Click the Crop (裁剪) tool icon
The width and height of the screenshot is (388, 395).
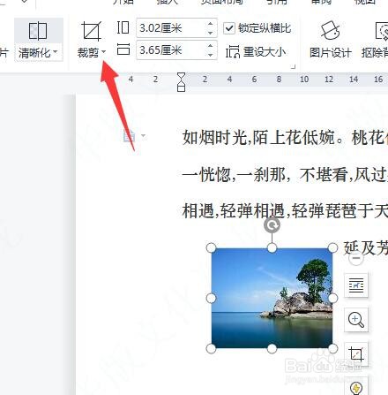pos(92,31)
